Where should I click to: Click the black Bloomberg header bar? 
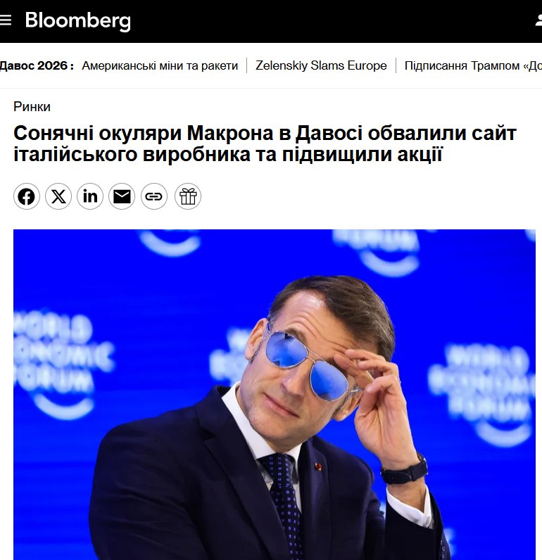click(271, 21)
